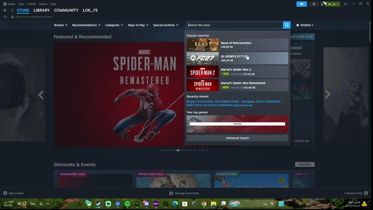Click the Windows Start button

[281, 204]
